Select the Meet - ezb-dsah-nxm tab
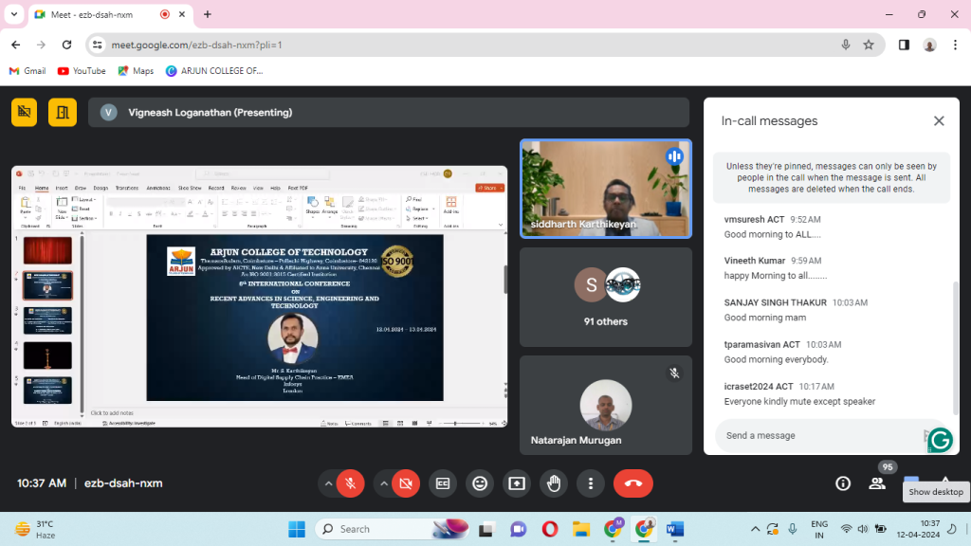This screenshot has height=546, width=971. pyautogui.click(x=112, y=15)
